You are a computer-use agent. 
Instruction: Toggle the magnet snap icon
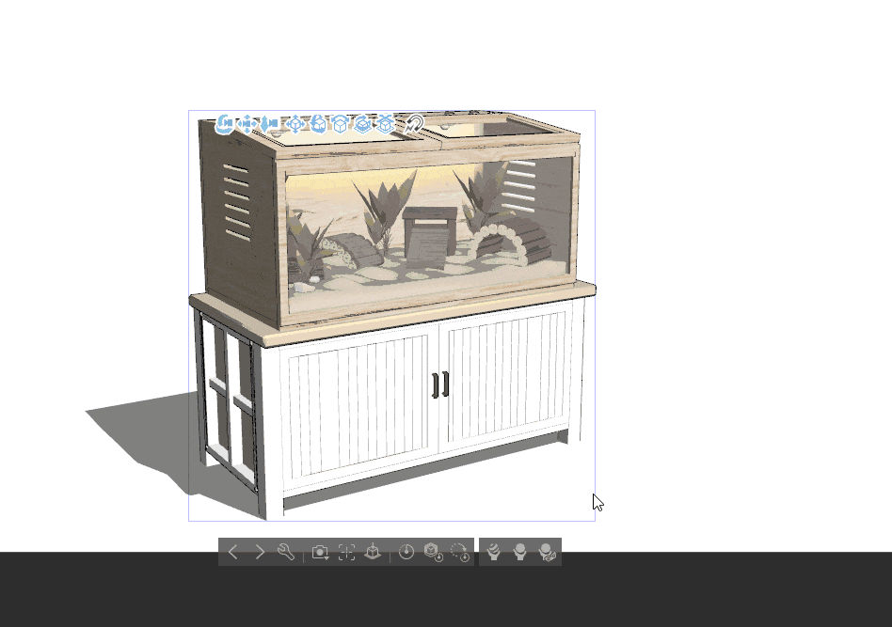tap(414, 124)
